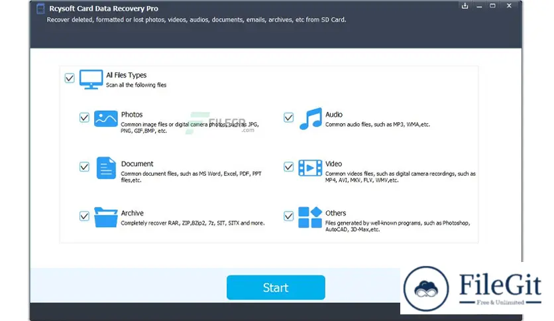Click the Audio music note icon
This screenshot has width=554, height=321.
pos(311,119)
